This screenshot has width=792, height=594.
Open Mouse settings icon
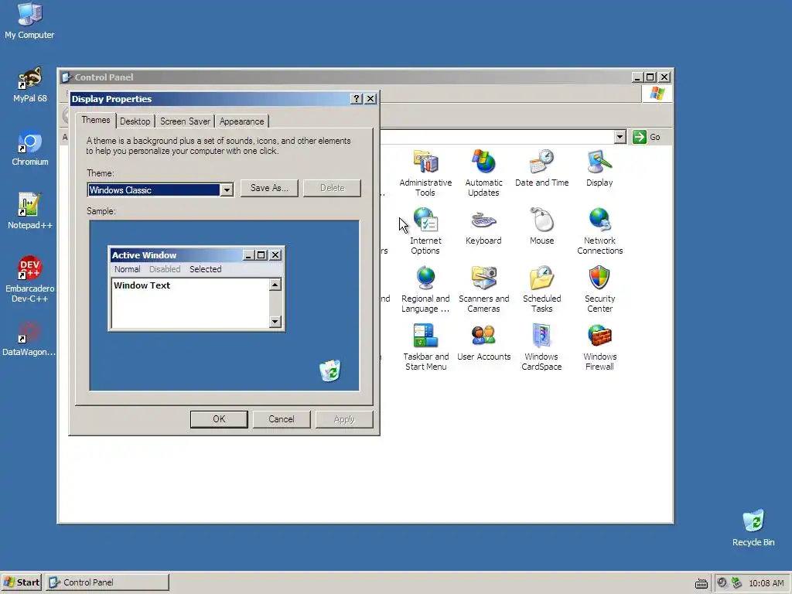coord(541,227)
